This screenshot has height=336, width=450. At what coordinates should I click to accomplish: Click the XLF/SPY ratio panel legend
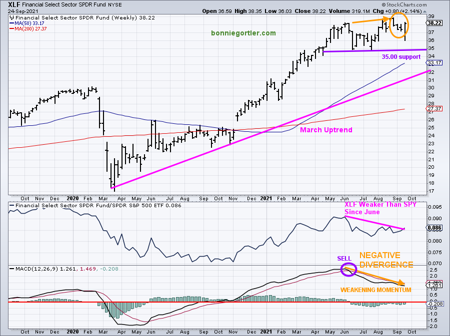click(x=98, y=205)
